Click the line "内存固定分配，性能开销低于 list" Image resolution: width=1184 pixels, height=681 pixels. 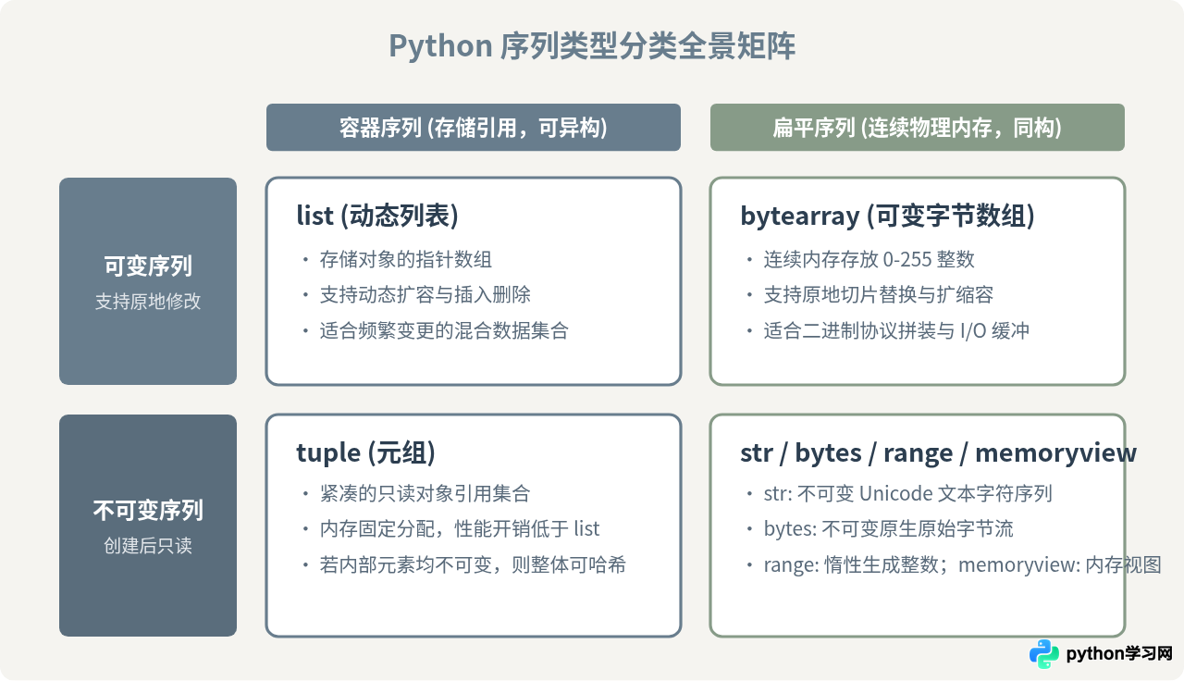pos(460,529)
